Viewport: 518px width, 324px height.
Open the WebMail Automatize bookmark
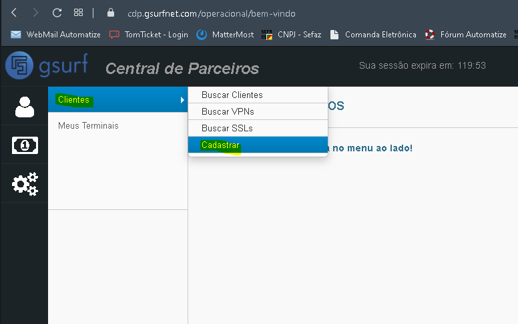55,35
